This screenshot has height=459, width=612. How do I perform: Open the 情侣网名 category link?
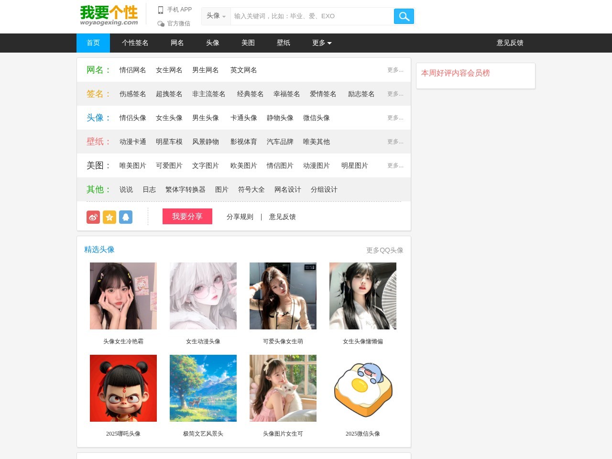click(x=133, y=70)
